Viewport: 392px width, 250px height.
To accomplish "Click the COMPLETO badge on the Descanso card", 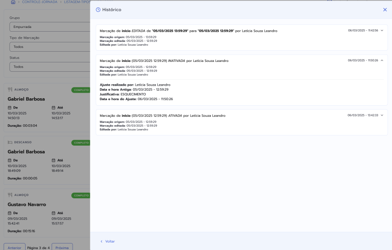I will point(81,143).
